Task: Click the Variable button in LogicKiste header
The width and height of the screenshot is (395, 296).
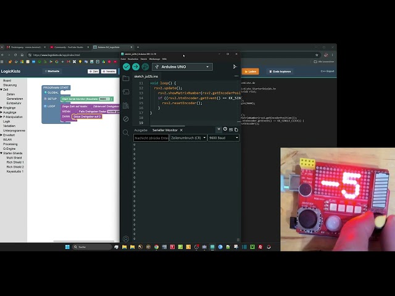Action: coord(109,72)
